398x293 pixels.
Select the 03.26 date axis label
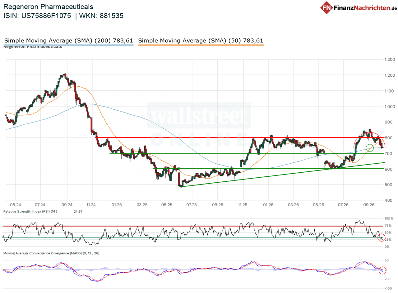(293, 204)
